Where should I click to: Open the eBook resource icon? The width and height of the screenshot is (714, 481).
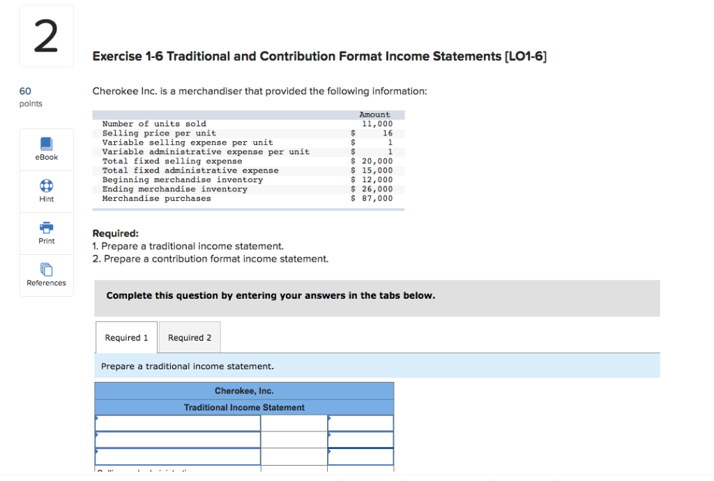point(47,144)
